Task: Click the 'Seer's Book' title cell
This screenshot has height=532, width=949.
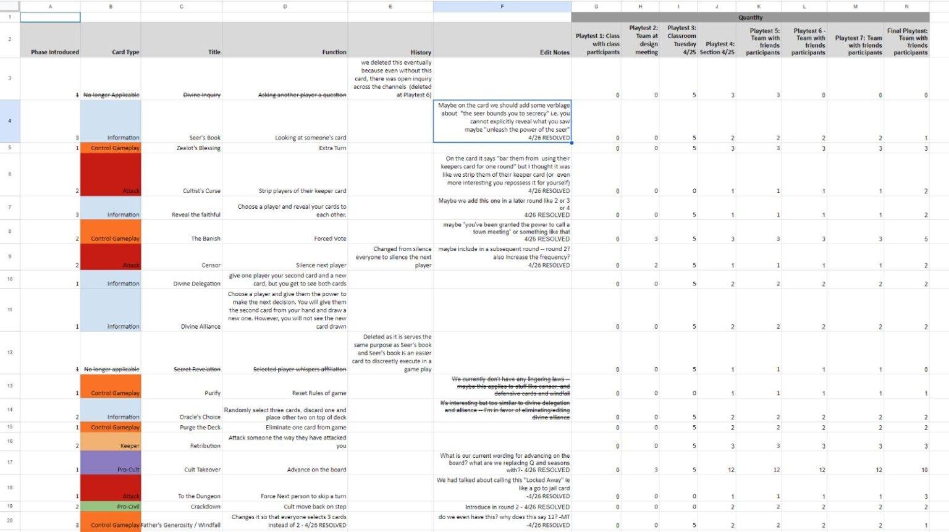Action: (182, 121)
